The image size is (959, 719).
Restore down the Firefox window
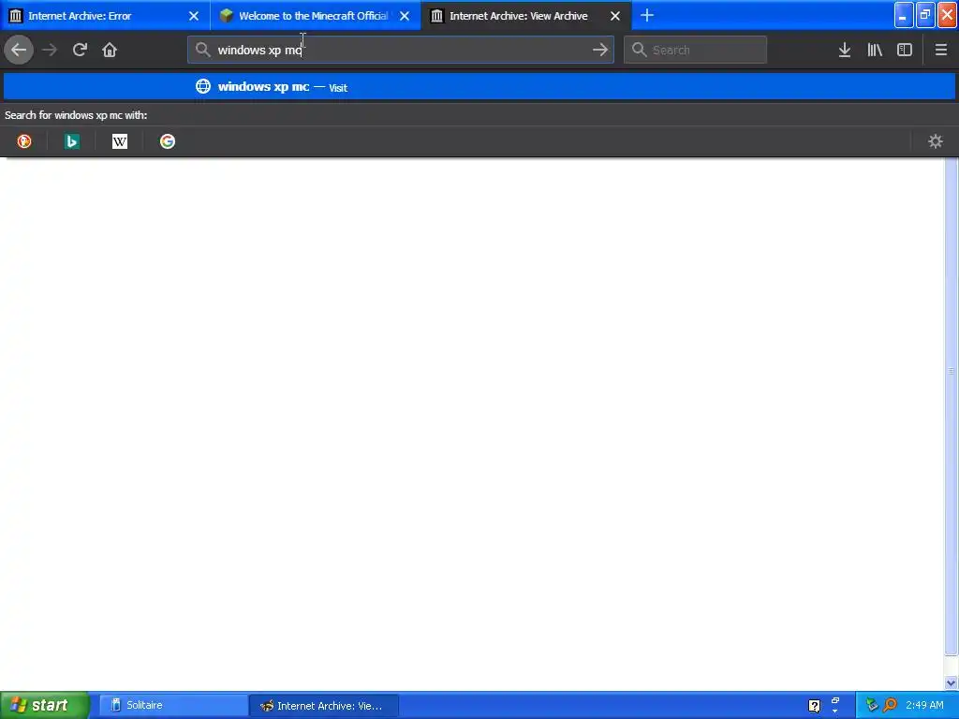(x=925, y=15)
